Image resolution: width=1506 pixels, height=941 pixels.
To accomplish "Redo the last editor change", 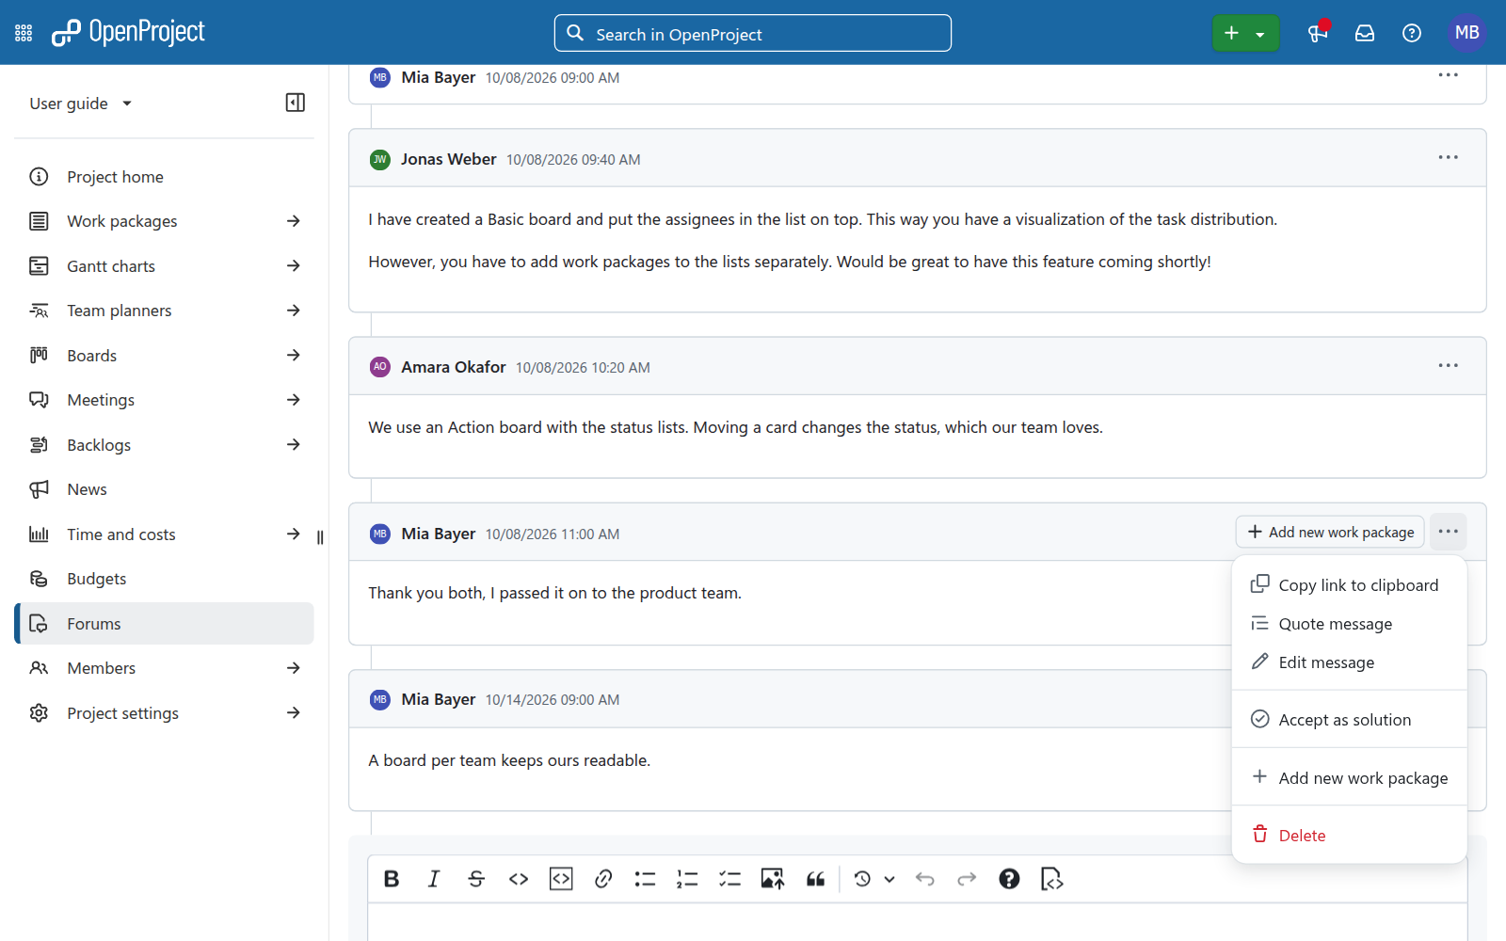I will click(967, 879).
